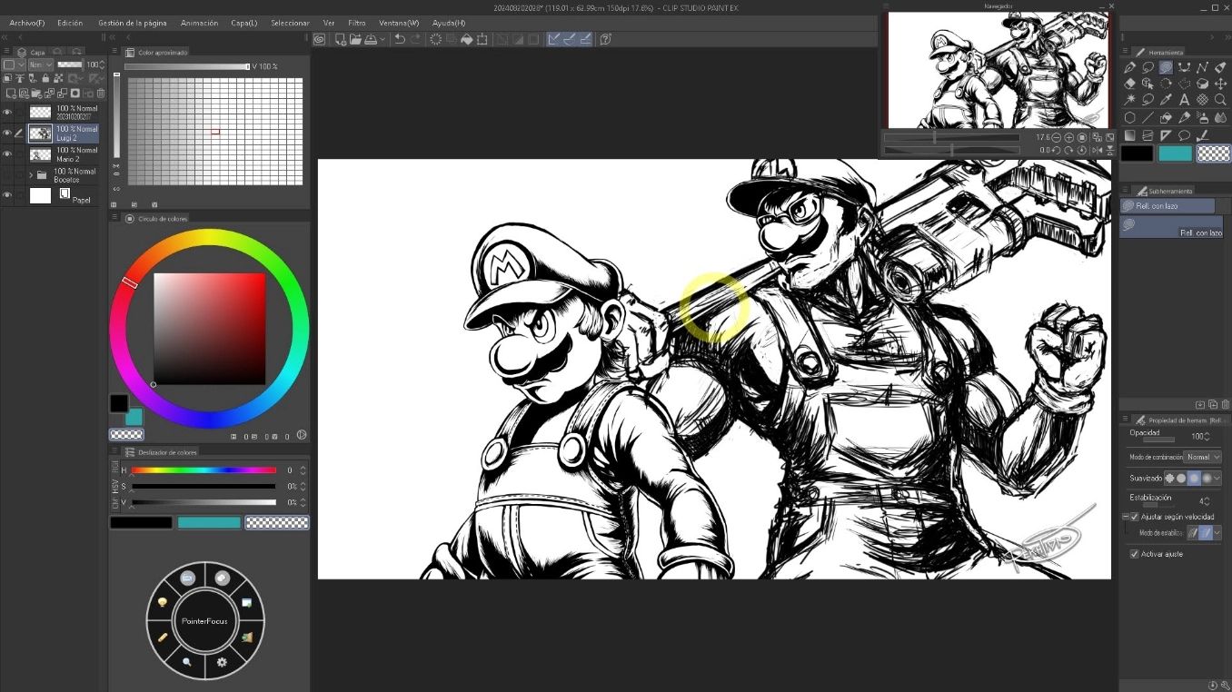Open file using folder icon in command bar

tap(355, 39)
